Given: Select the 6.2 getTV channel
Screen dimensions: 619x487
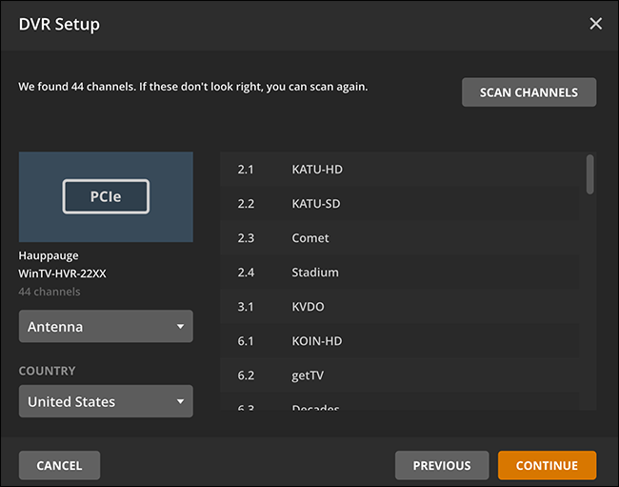Looking at the screenshot, I should 400,375.
